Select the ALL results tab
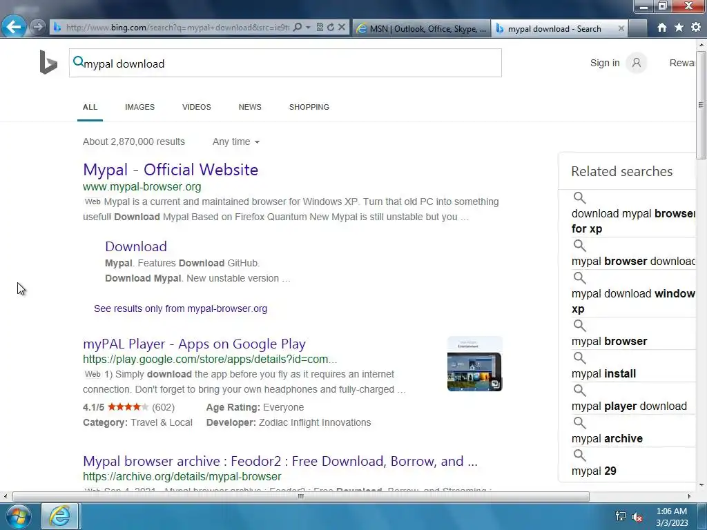 pyautogui.click(x=90, y=107)
